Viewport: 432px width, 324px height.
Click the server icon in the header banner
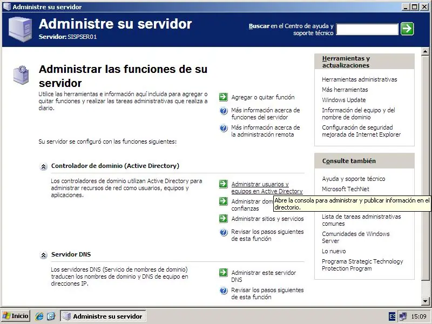[x=20, y=29]
